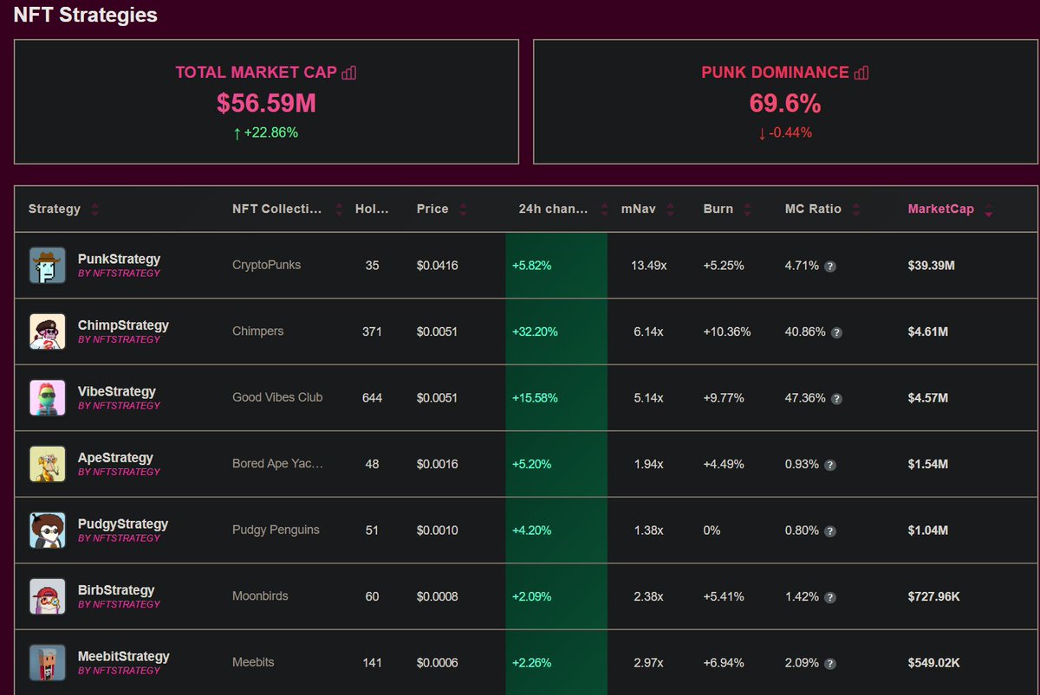The width and height of the screenshot is (1040, 695).
Task: Show MC Ratio help for ChimpStrategy
Action: (836, 332)
